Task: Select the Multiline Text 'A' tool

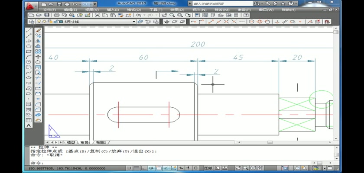Action: coord(29,125)
